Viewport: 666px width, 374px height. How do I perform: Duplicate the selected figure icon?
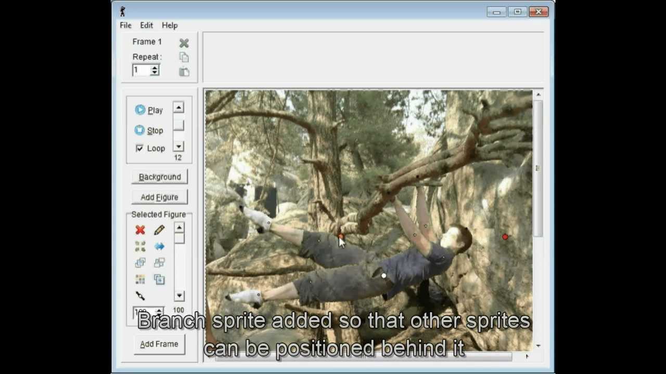point(159,279)
